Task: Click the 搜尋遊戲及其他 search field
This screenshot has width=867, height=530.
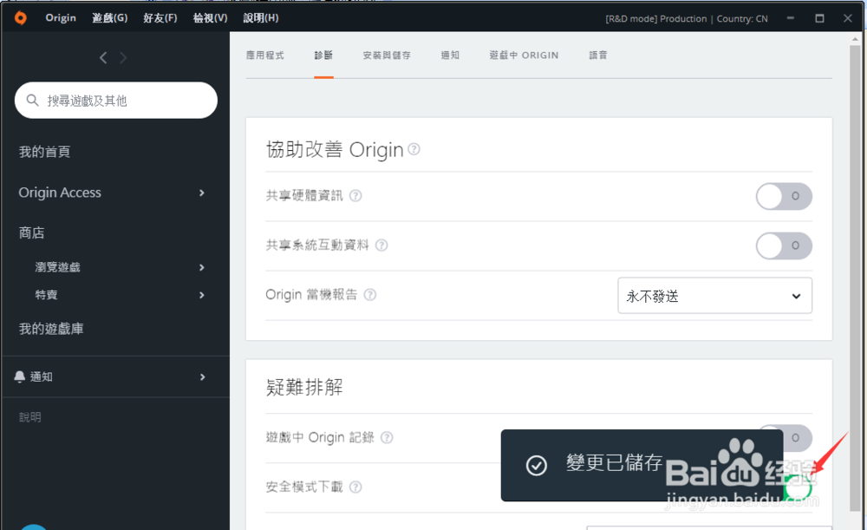Action: click(x=116, y=100)
